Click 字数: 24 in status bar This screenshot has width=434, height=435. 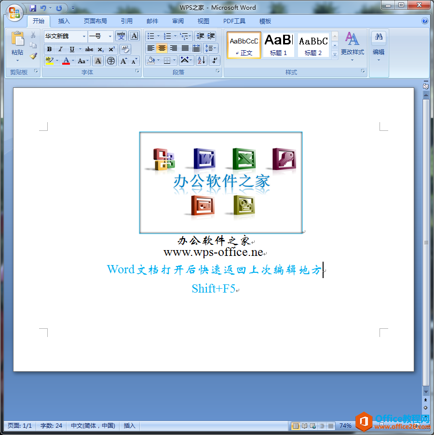point(51,425)
